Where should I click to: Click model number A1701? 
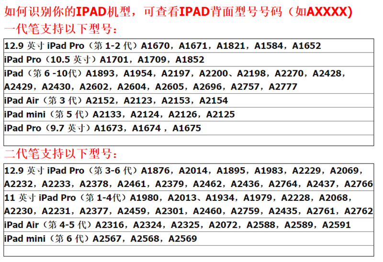coord(114,59)
